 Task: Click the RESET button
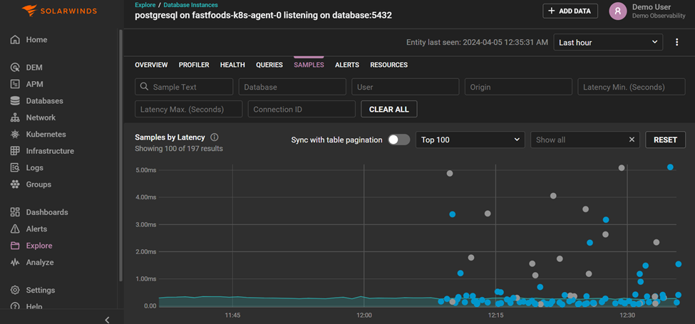point(665,140)
